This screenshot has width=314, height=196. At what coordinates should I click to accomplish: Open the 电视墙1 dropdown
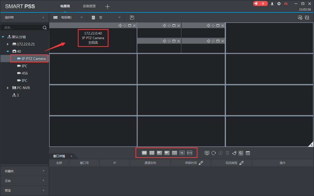pyautogui.click(x=81, y=17)
